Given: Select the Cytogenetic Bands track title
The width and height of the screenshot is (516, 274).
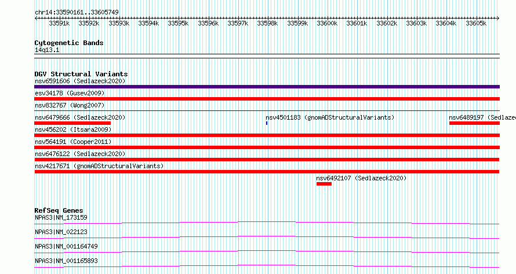Looking at the screenshot, I should 69,43.
